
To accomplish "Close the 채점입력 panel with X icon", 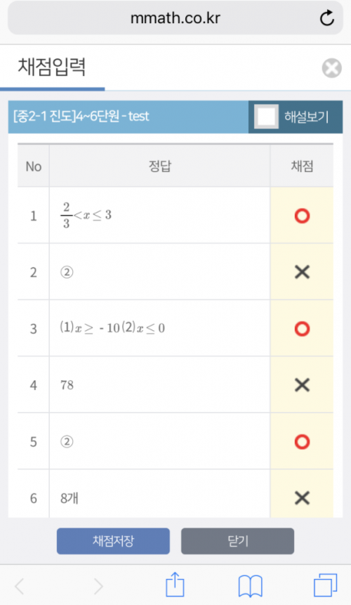I will tap(331, 68).
